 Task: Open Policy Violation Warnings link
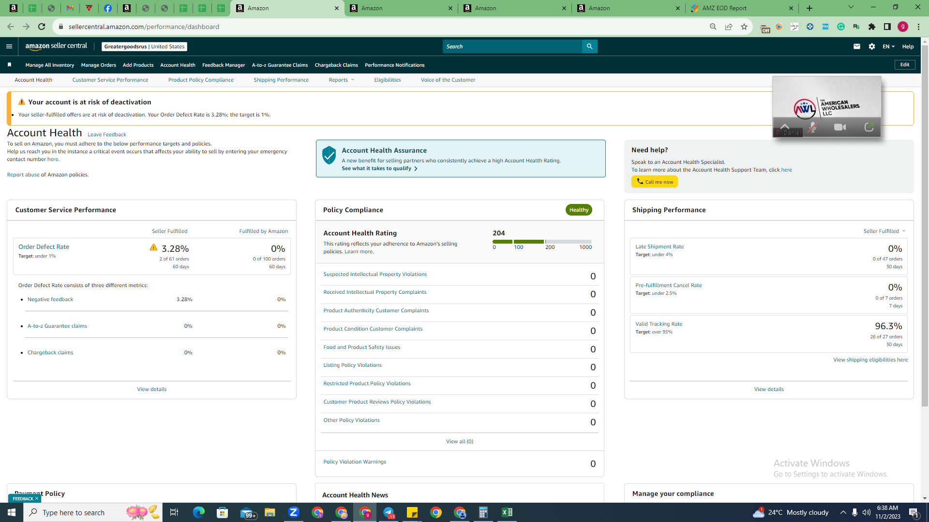tap(355, 462)
